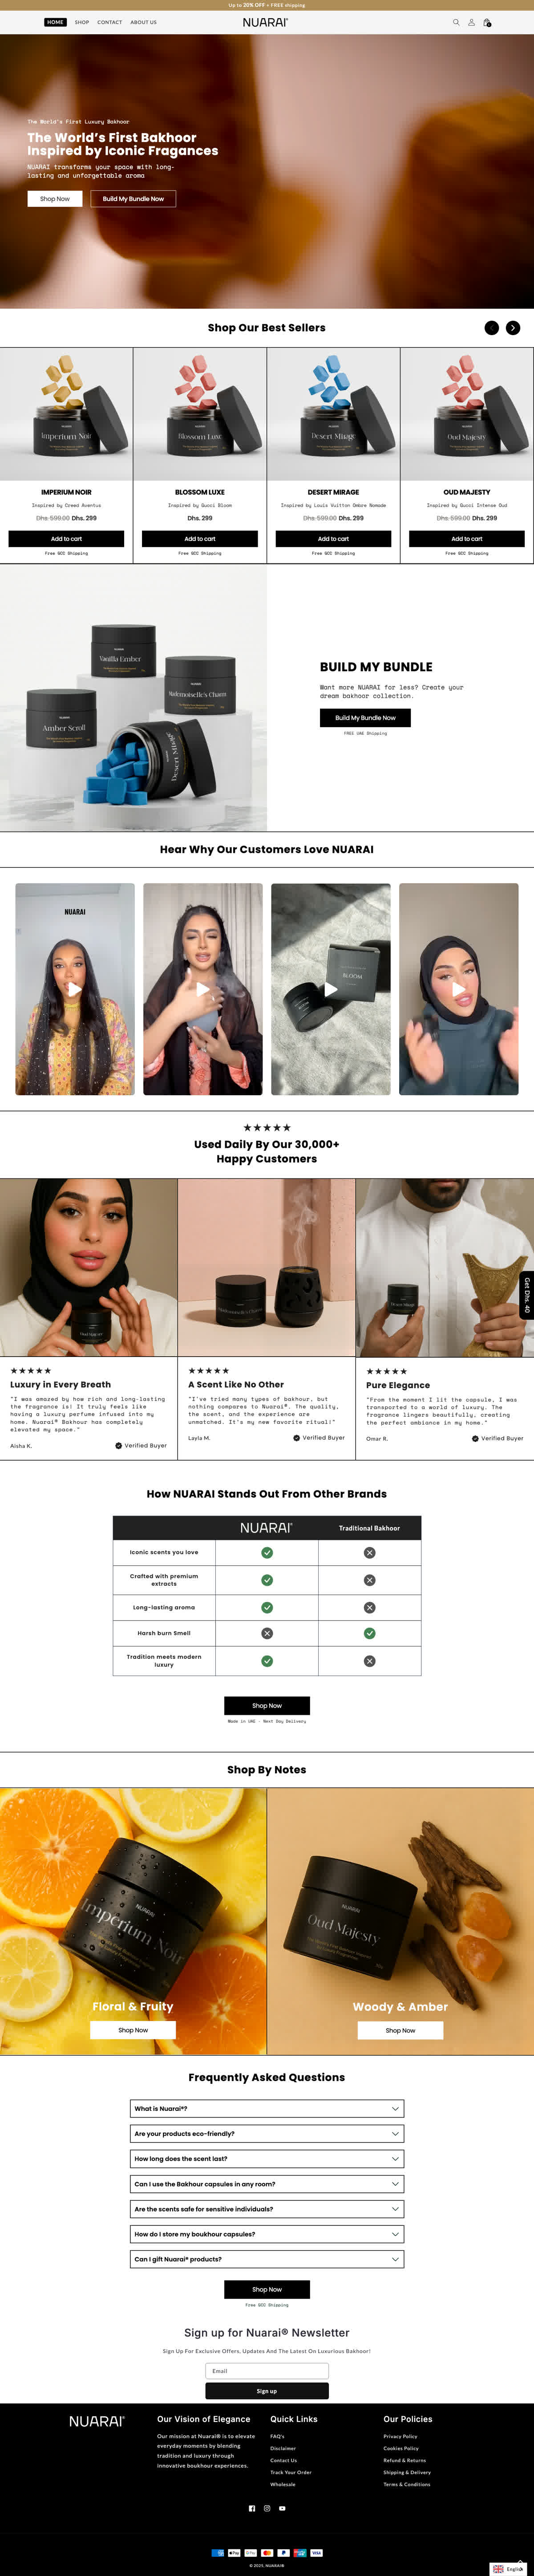
Task: Go to the SHOP menu item
Action: (82, 22)
